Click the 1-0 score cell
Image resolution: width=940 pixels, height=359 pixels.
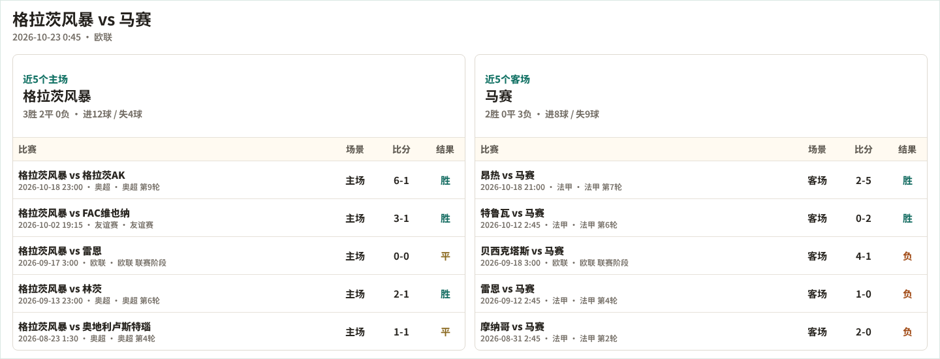864,294
